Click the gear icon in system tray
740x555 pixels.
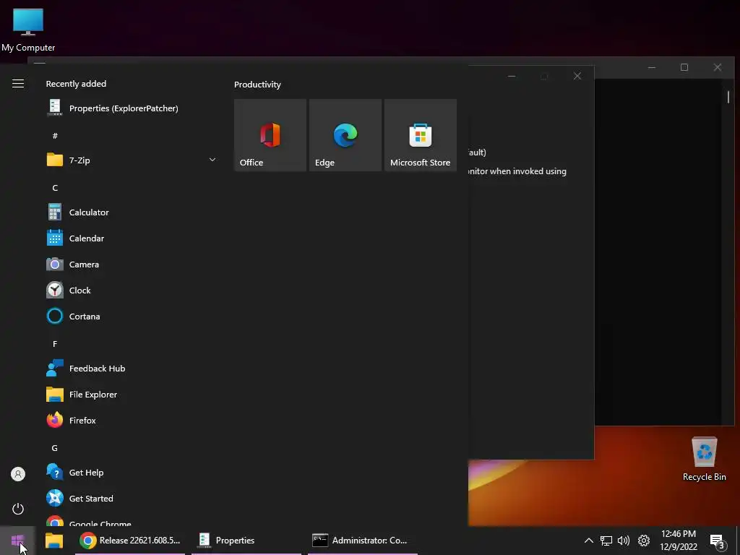[644, 541]
